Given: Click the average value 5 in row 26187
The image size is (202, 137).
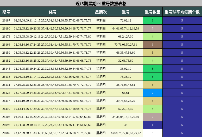Looking at the screenshot, I should click(182, 20).
